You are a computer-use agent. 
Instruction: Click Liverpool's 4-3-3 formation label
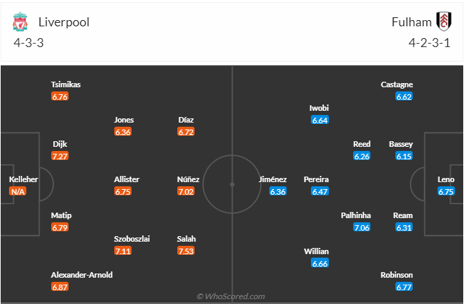29,42
